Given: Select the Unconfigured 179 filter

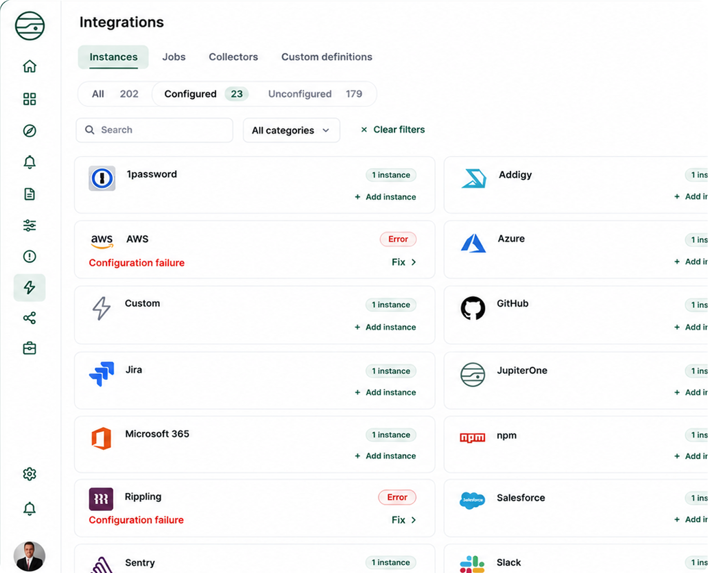Looking at the screenshot, I should click(315, 94).
